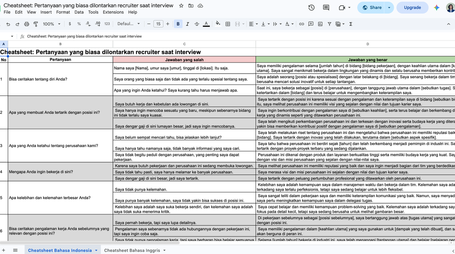Open the Extensions menu
This screenshot has width=455, height=254.
[113, 12]
